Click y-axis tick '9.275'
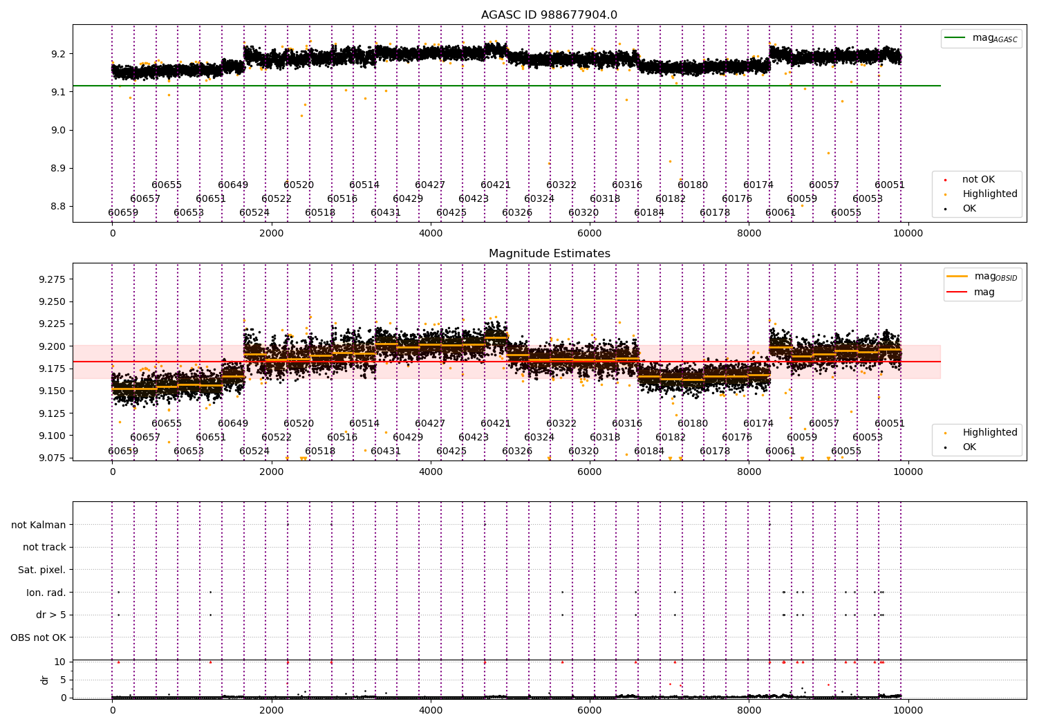 (53, 279)
